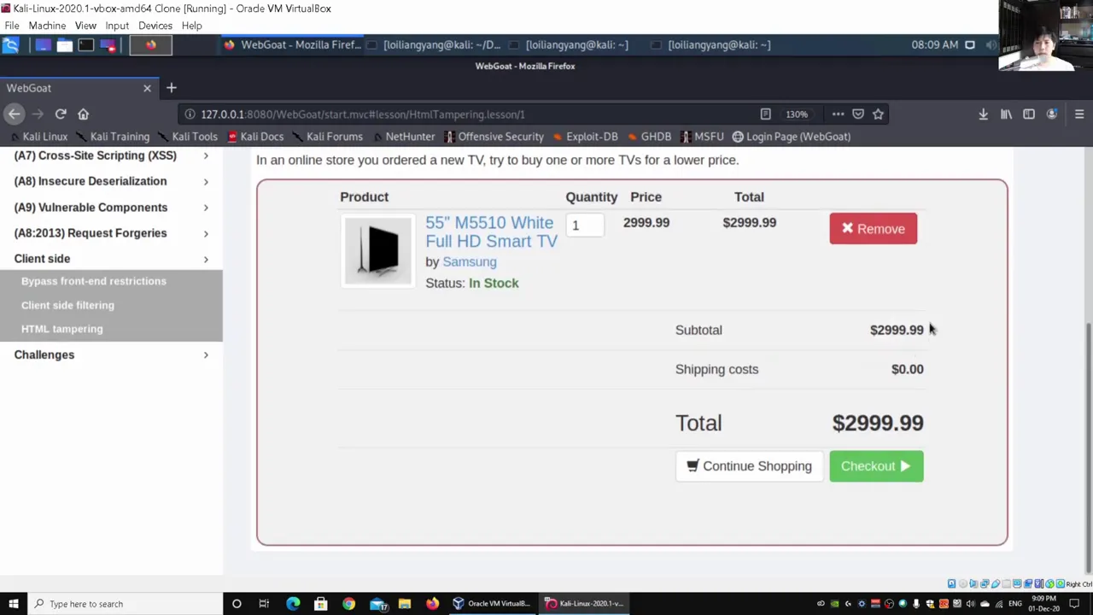
Task: Open the Firefox hamburger menu
Action: (1079, 114)
